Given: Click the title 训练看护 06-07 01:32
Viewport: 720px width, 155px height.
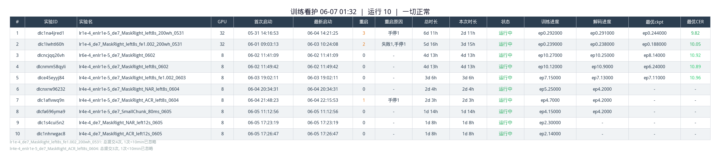Looking at the screenshot, I should [x=323, y=12].
